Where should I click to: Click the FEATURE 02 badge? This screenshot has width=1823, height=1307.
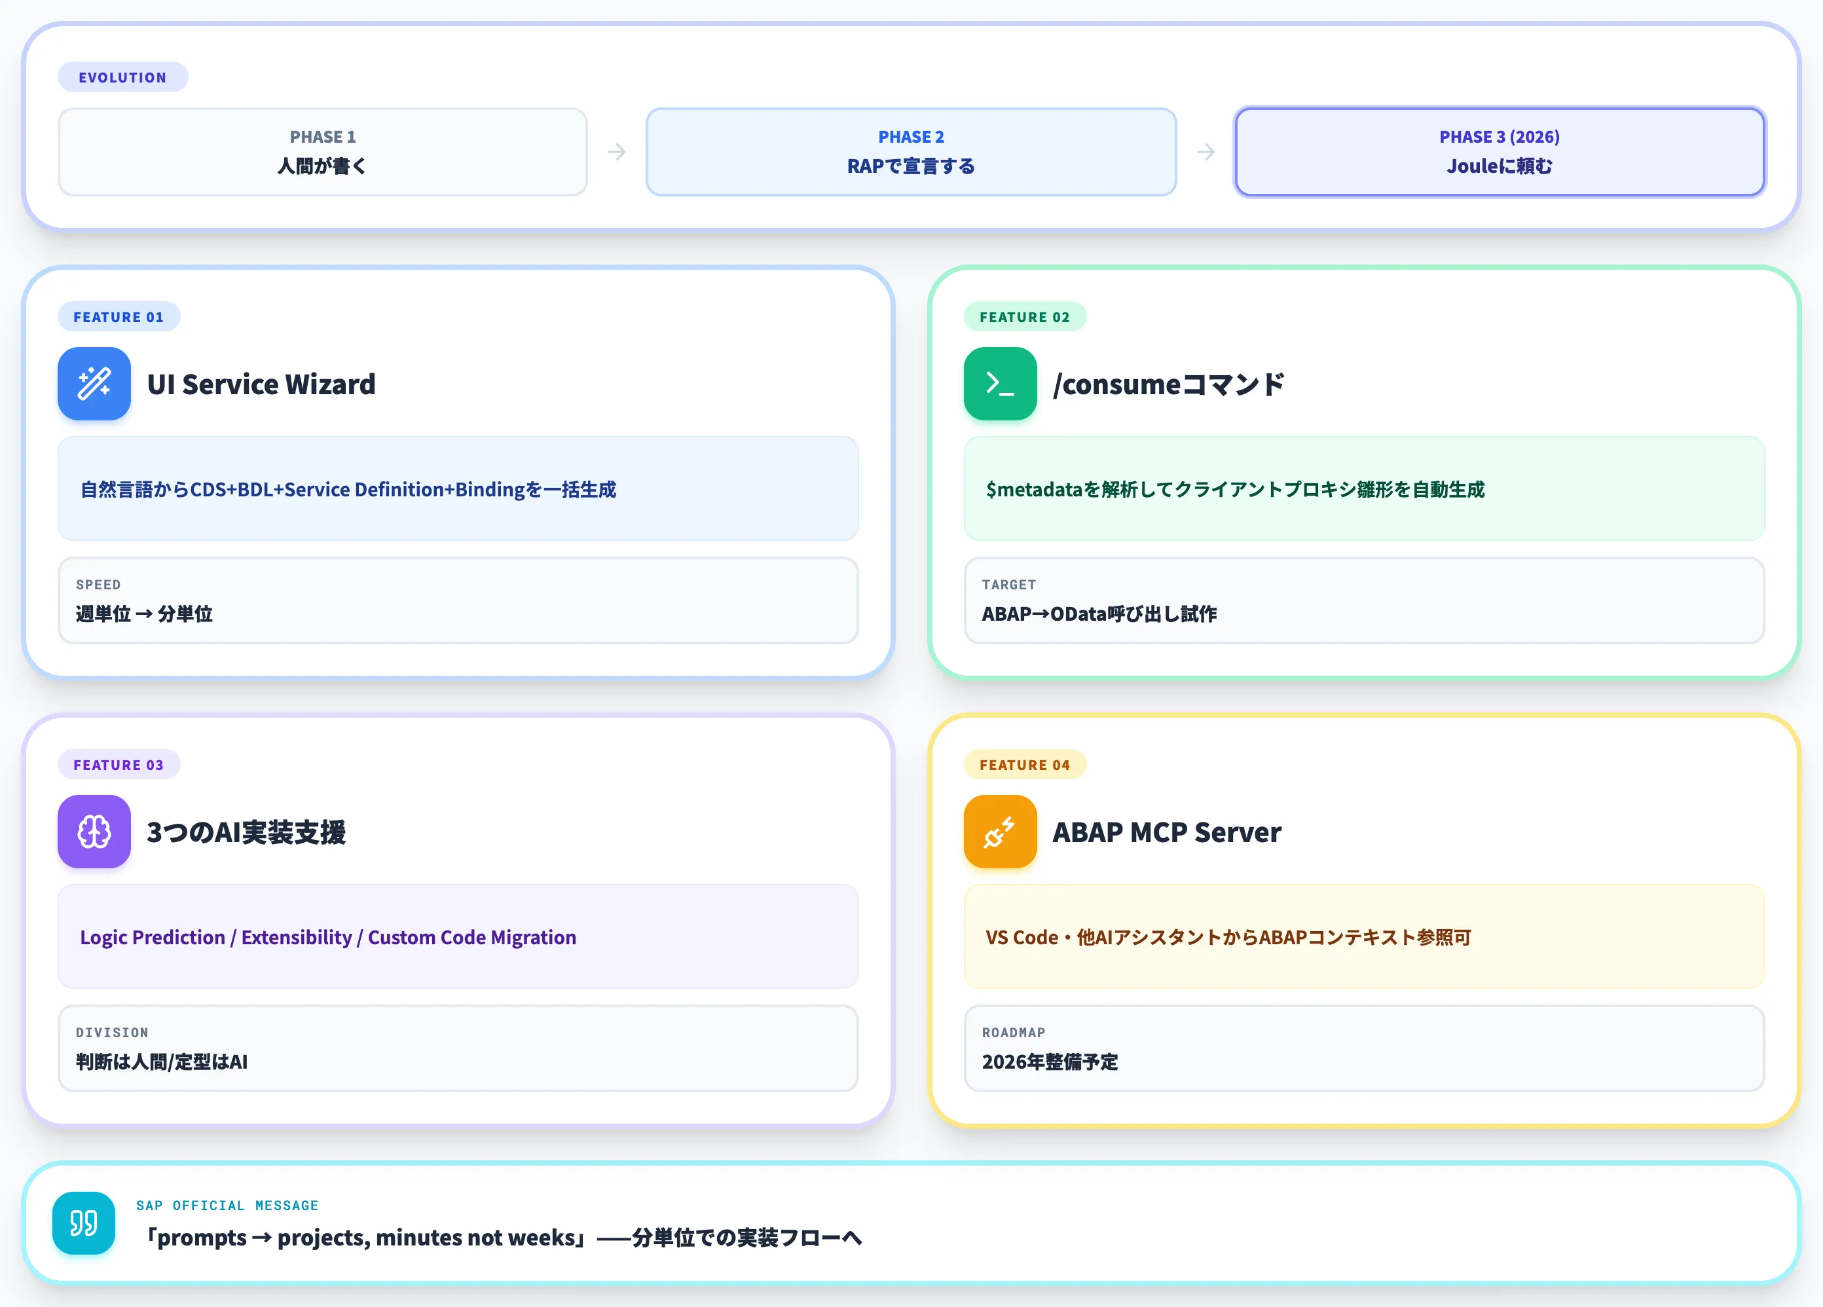(x=1025, y=317)
